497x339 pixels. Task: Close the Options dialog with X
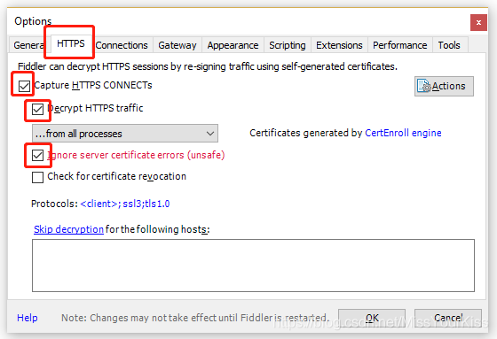(x=478, y=22)
